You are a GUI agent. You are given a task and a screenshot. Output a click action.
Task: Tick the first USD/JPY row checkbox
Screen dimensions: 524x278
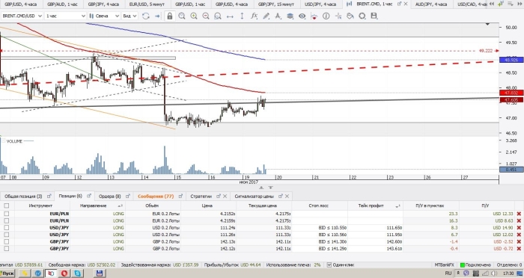pos(7,228)
